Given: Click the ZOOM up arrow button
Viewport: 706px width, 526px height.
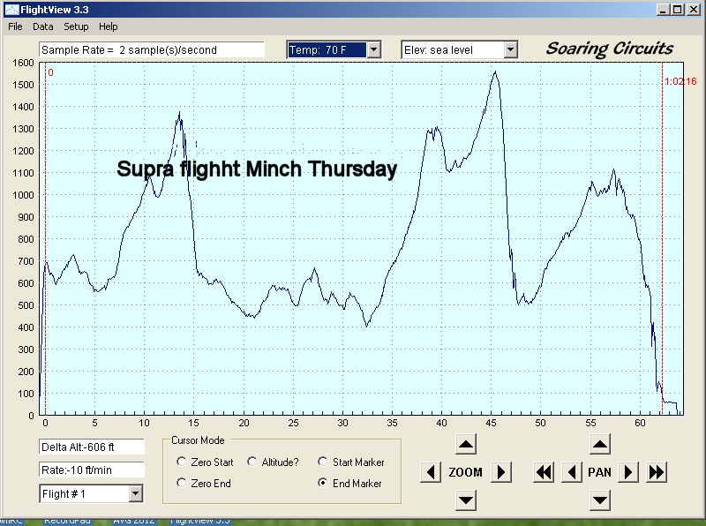Looking at the screenshot, I should tap(466, 445).
